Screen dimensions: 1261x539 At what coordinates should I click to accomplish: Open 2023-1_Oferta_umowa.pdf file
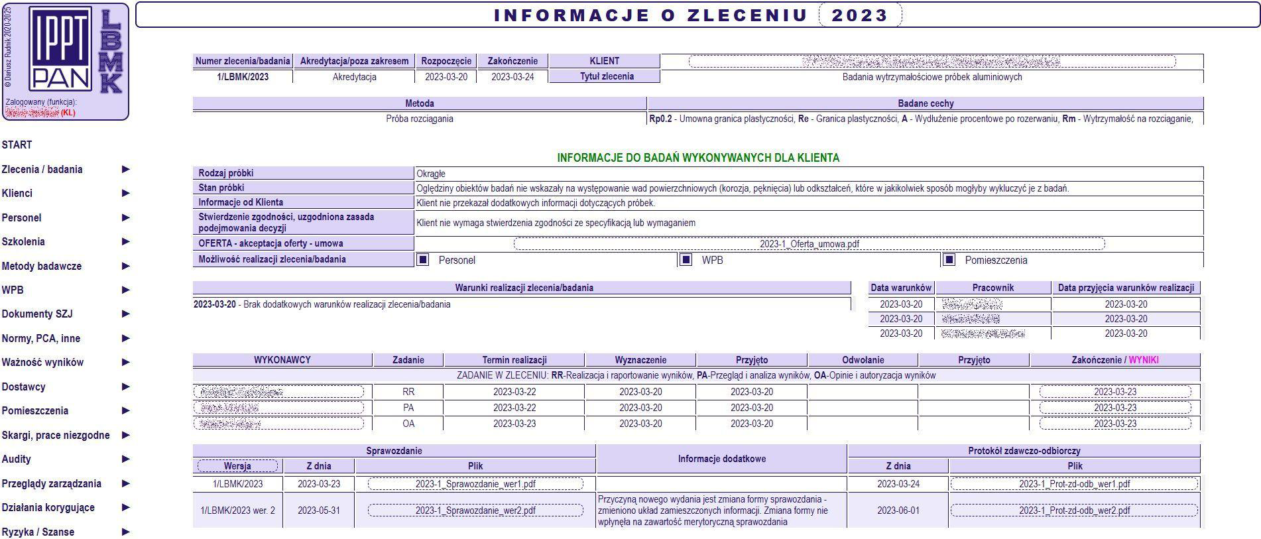coord(809,244)
